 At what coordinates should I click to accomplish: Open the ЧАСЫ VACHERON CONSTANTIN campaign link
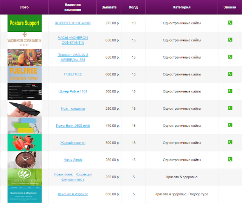point(73,40)
